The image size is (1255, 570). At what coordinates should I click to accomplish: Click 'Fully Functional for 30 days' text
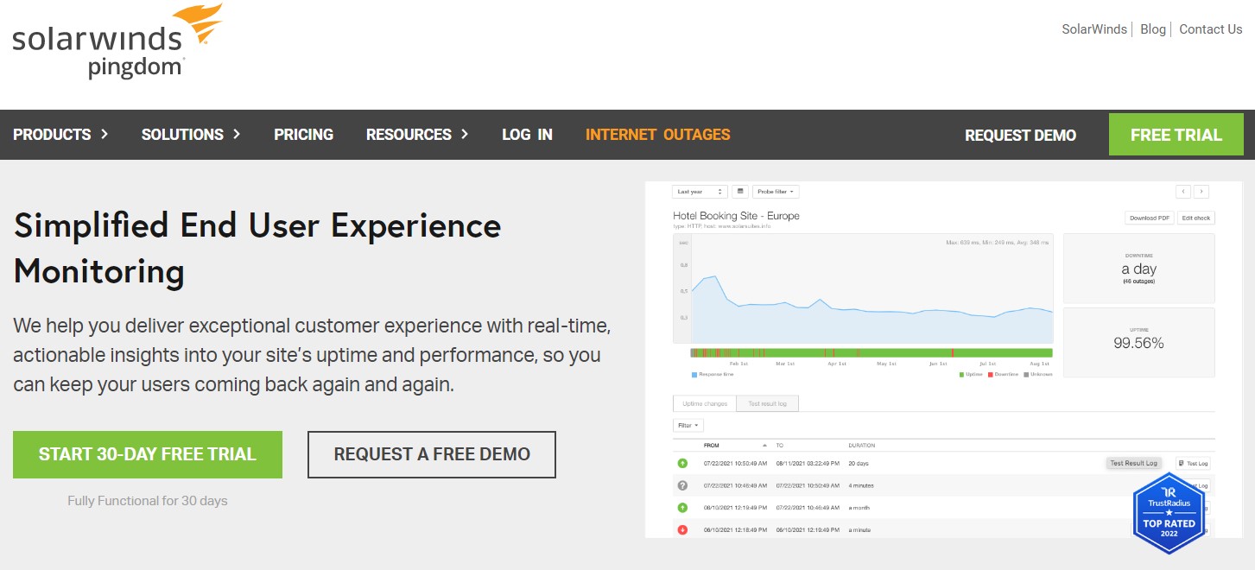pyautogui.click(x=148, y=501)
